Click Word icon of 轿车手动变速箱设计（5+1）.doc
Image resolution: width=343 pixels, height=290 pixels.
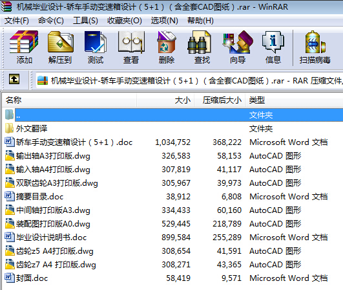[9, 142]
